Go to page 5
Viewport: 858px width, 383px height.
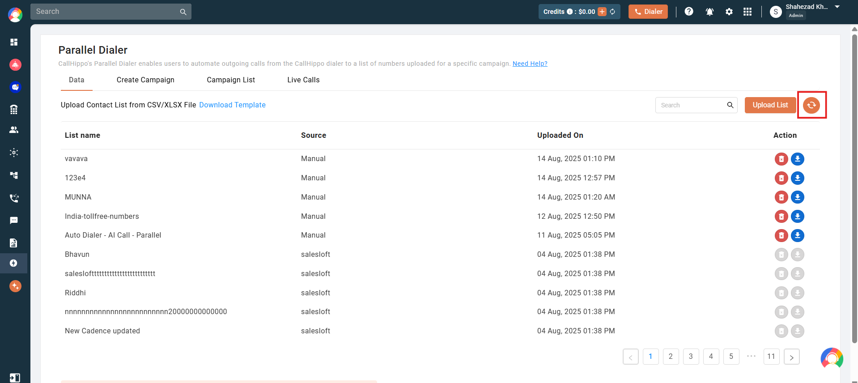click(731, 357)
